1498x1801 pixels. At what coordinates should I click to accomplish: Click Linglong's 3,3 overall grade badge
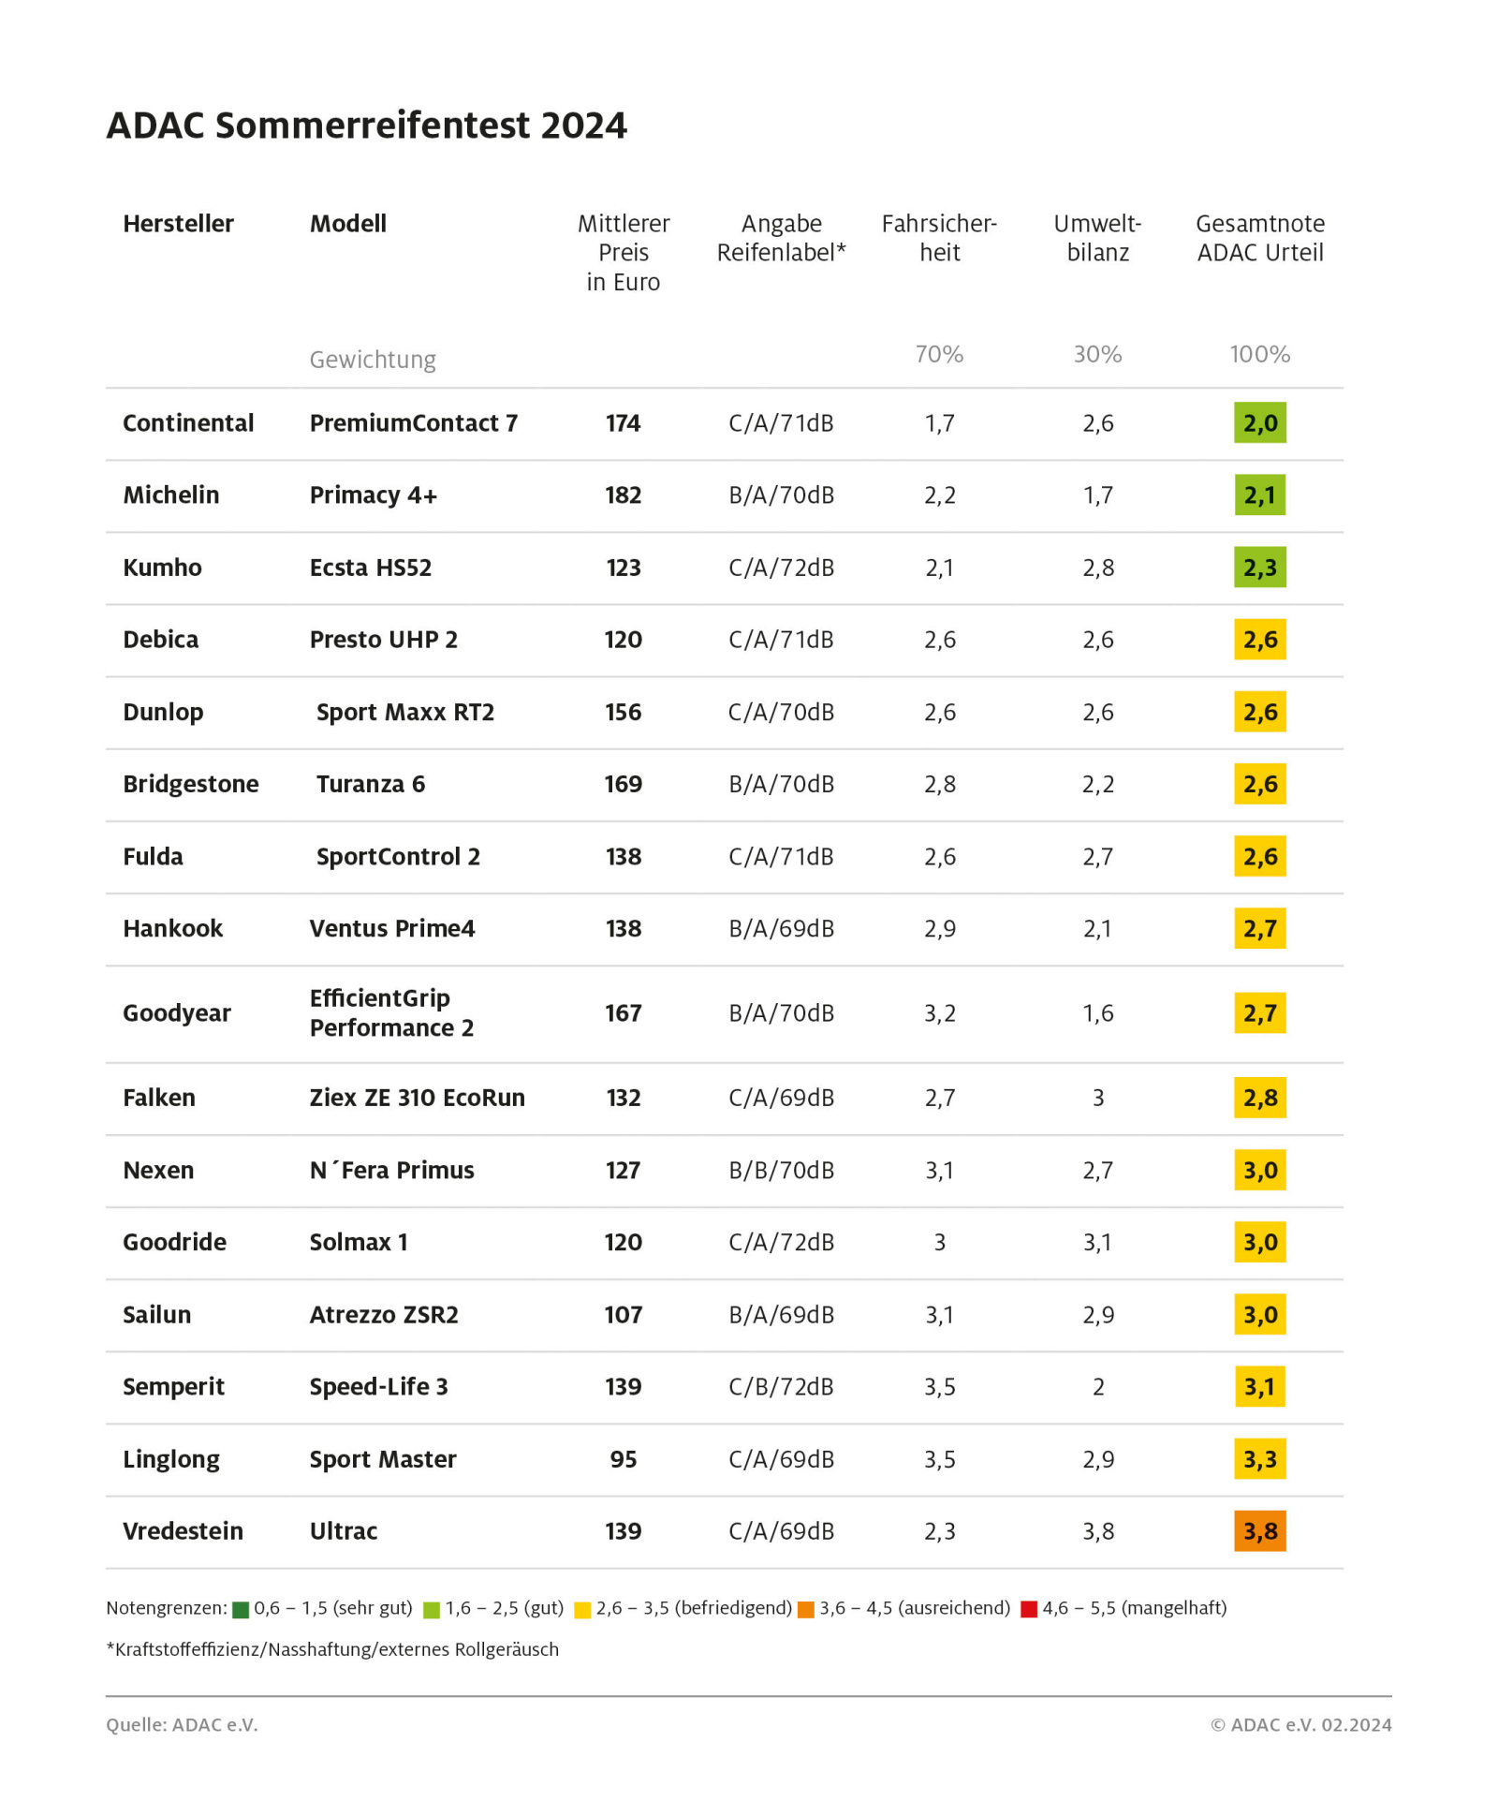(1259, 1459)
